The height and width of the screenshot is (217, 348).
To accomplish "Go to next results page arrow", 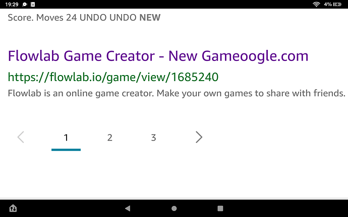I will 199,137.
